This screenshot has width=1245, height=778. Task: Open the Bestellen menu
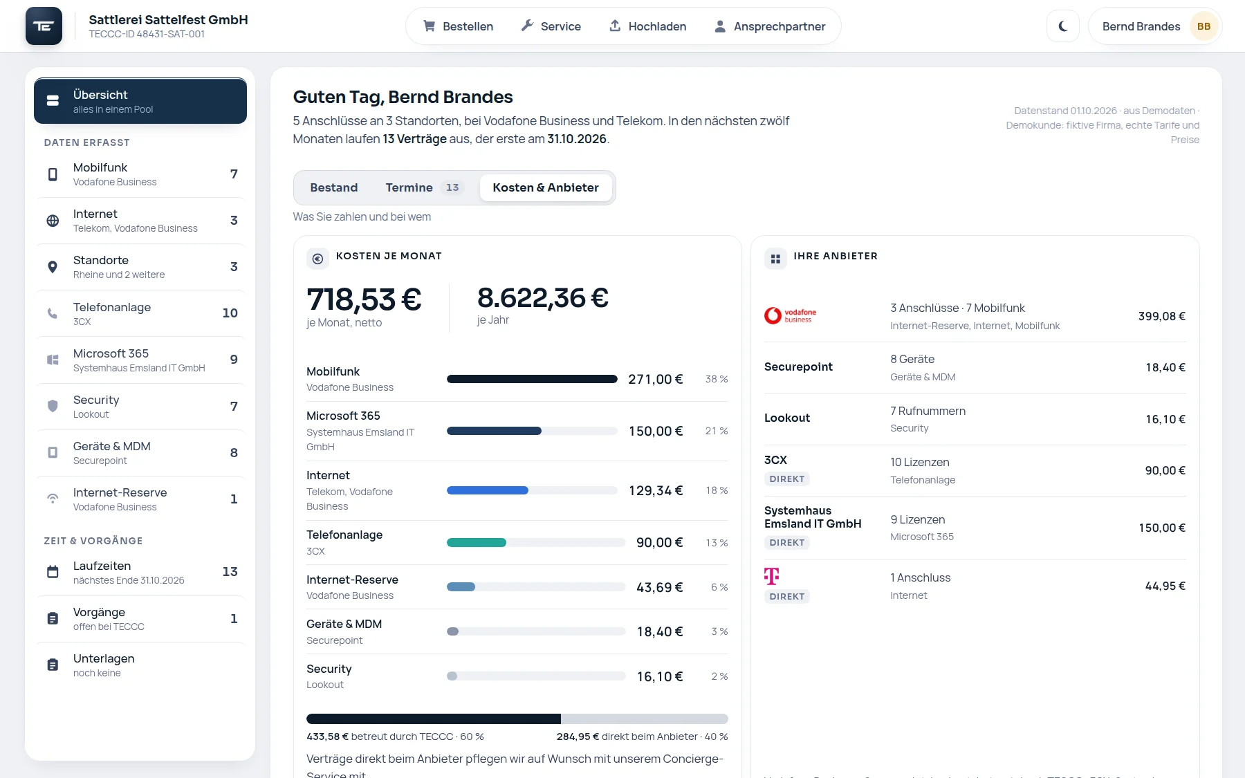(458, 26)
